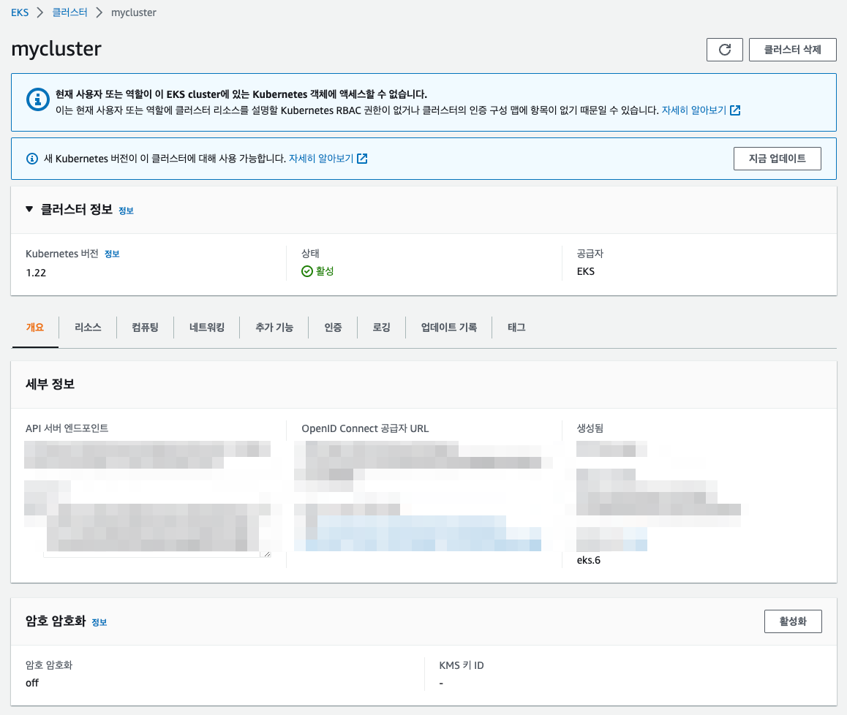Image resolution: width=847 pixels, height=715 pixels.
Task: Collapse the 클러스터 정보 section triangle
Action: click(x=29, y=209)
